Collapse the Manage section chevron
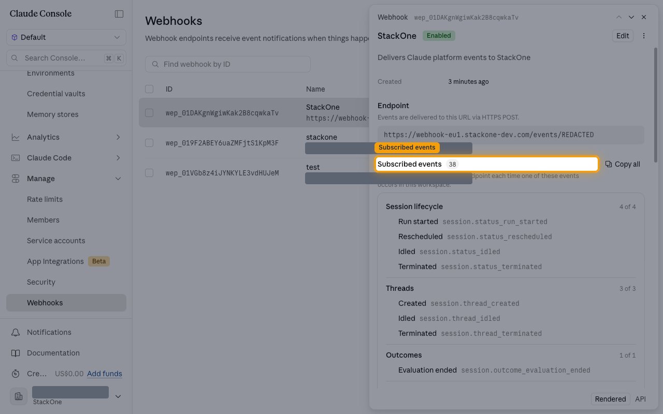The image size is (663, 414). click(x=118, y=179)
